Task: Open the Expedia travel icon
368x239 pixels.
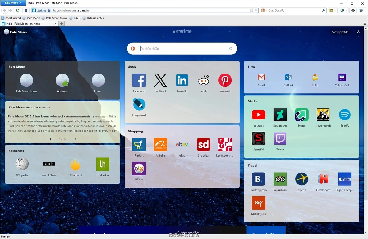Action: click(302, 179)
